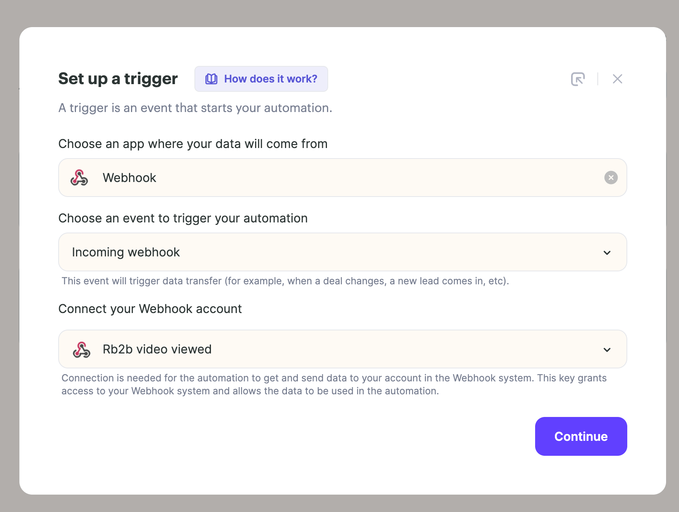Clear the selected Webhook app
The width and height of the screenshot is (679, 512).
click(x=611, y=178)
